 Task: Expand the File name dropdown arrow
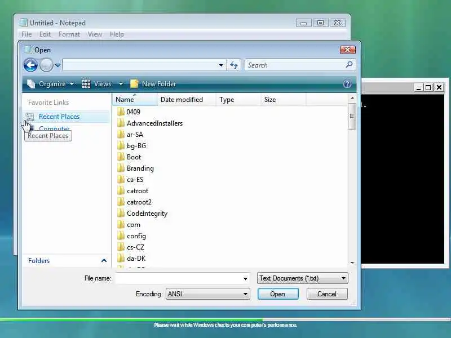(x=245, y=278)
